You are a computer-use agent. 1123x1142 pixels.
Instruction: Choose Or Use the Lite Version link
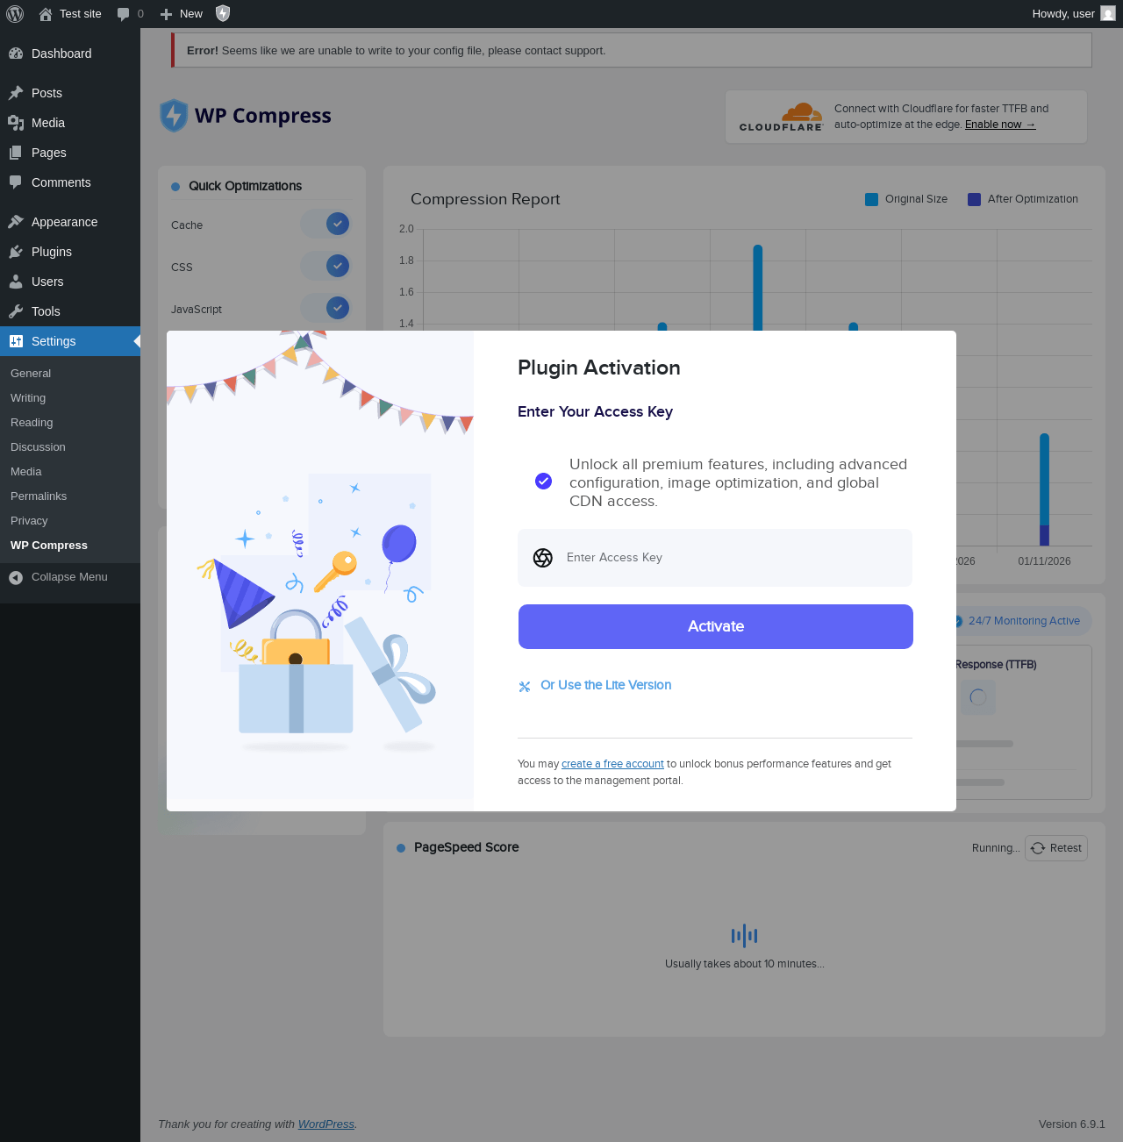(x=605, y=685)
